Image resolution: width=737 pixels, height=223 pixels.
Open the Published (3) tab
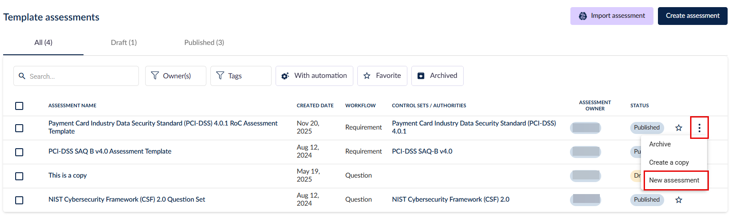[204, 43]
